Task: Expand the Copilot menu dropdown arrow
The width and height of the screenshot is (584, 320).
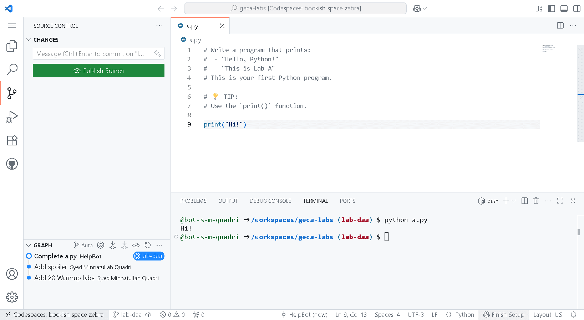Action: (425, 9)
